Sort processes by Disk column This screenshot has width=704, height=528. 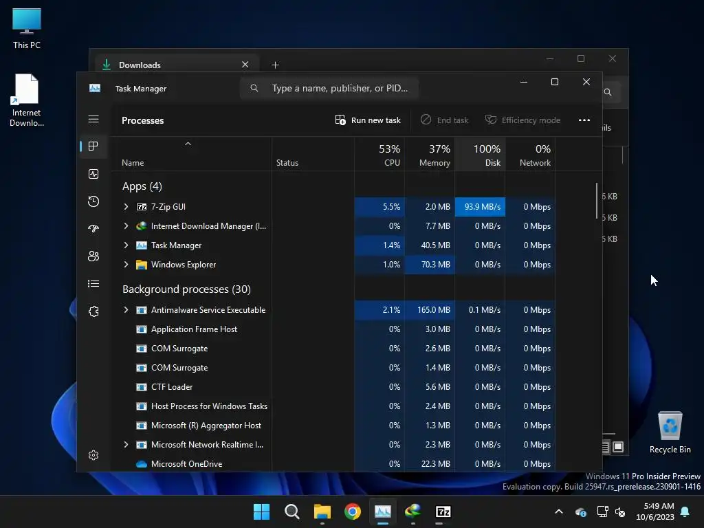[x=480, y=155]
